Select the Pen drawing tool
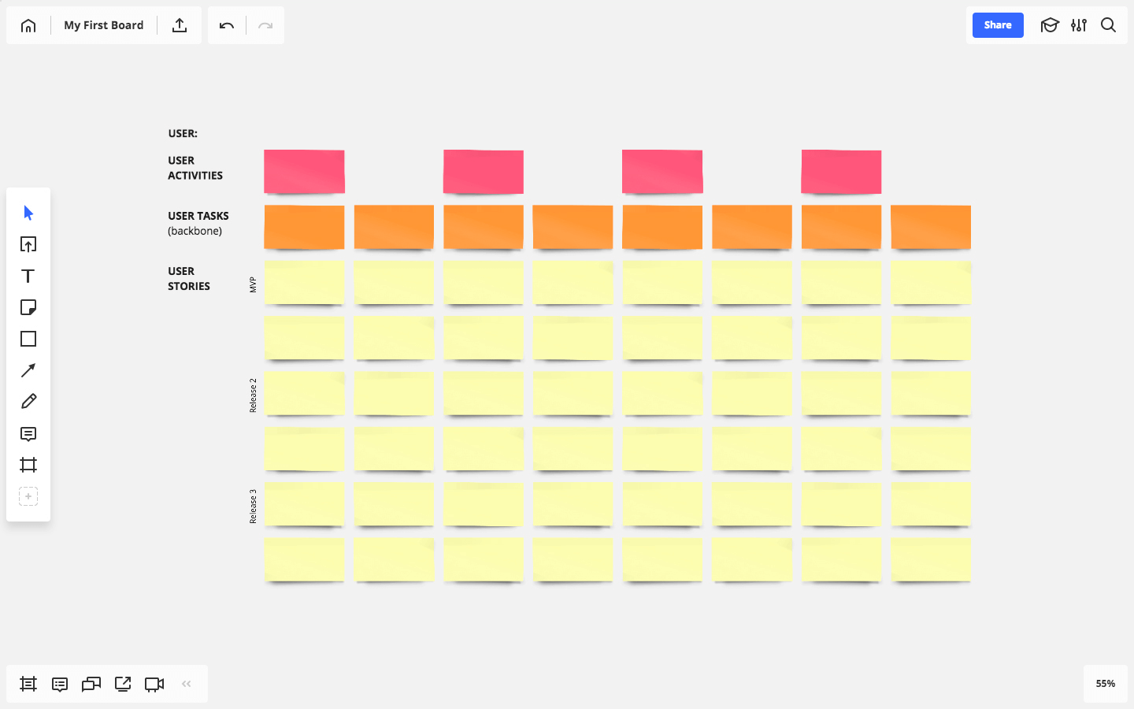The width and height of the screenshot is (1134, 709). (28, 402)
